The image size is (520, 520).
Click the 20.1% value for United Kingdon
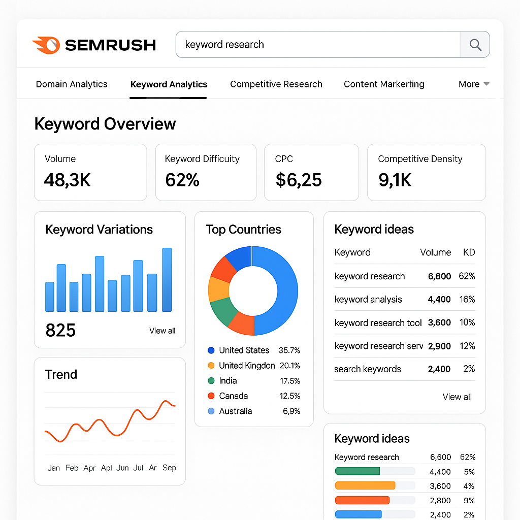pyautogui.click(x=290, y=366)
